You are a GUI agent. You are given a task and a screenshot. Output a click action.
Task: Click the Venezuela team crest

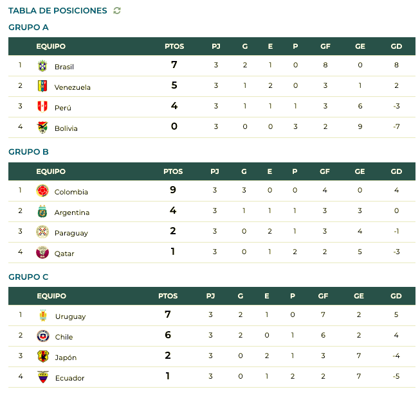point(42,86)
